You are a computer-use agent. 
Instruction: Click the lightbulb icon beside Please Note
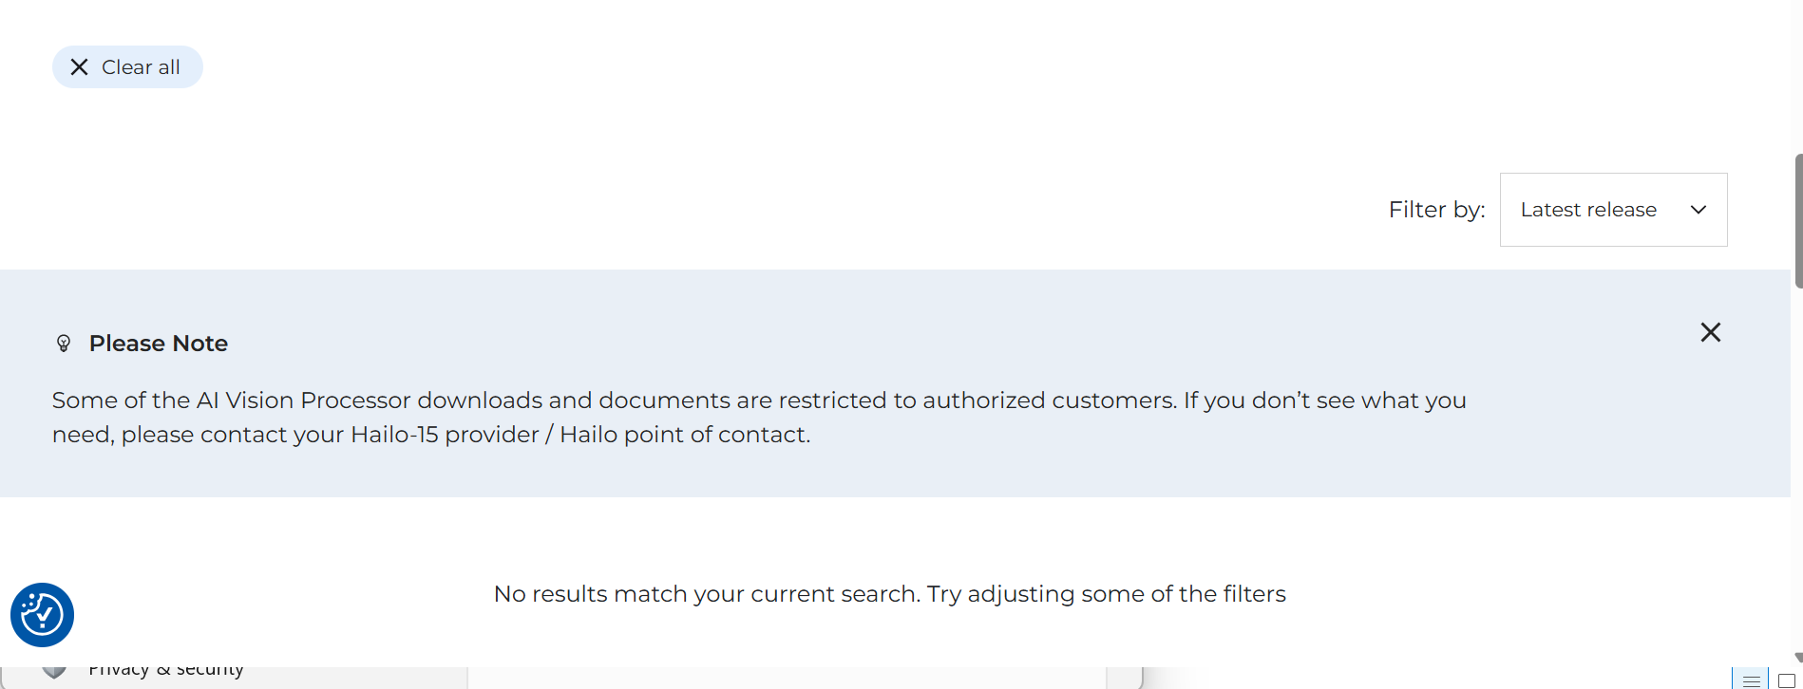(x=64, y=344)
